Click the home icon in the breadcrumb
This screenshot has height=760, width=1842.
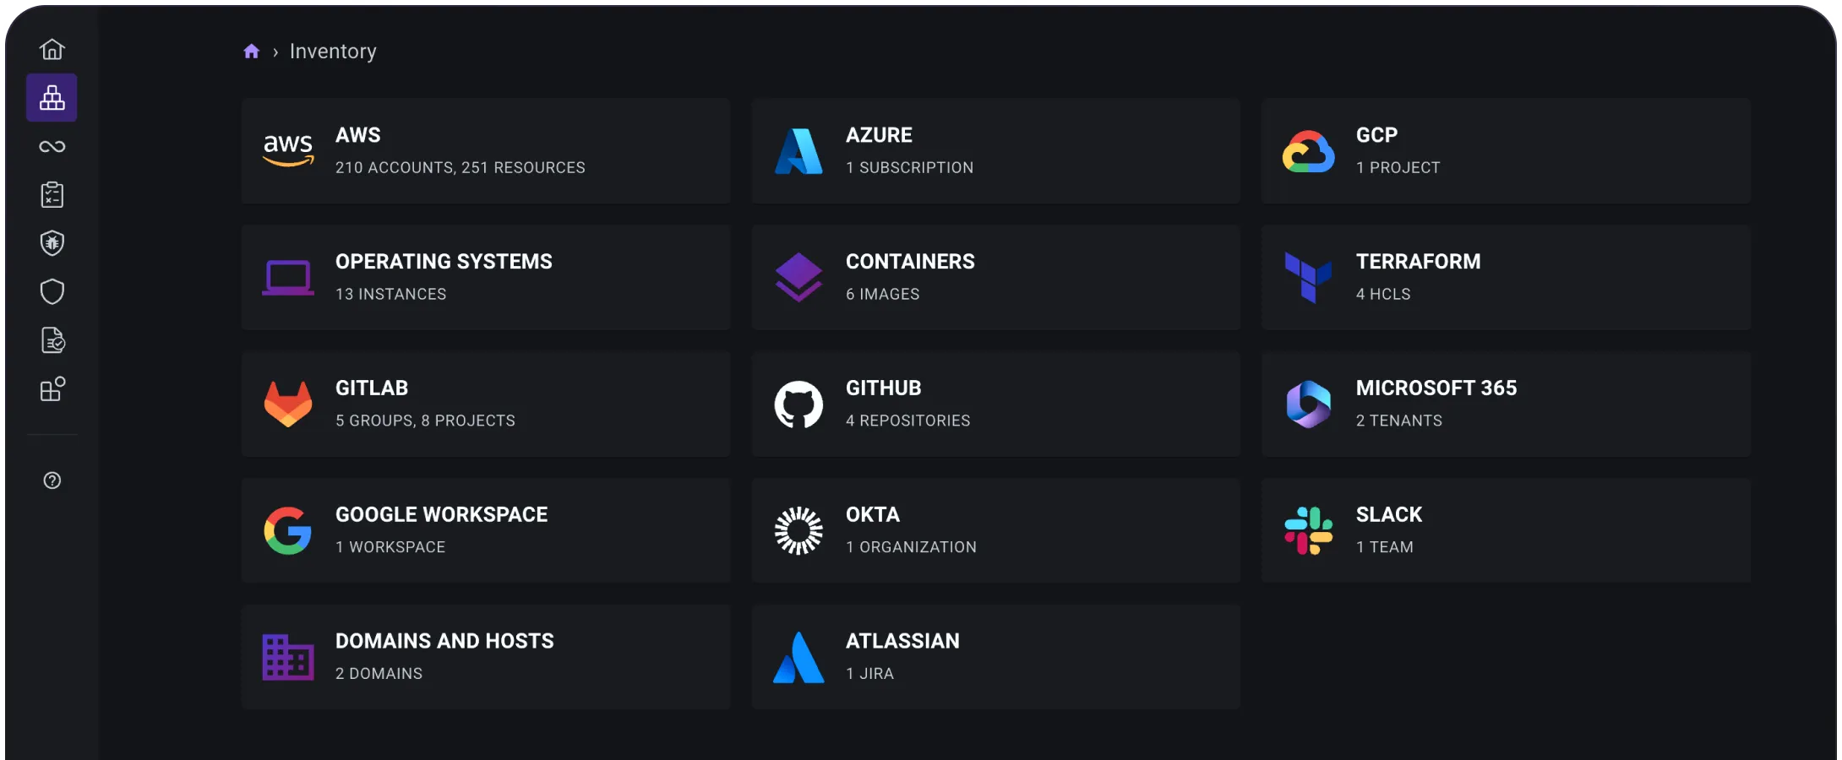pos(252,51)
